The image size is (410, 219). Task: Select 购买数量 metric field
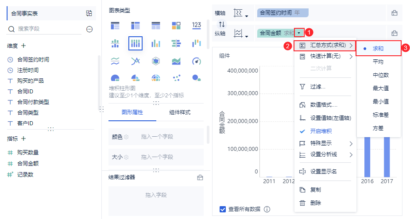point(28,152)
